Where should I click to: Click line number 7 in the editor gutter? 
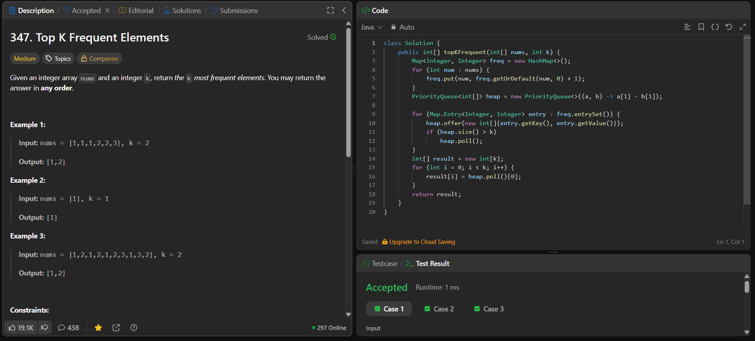tap(374, 96)
